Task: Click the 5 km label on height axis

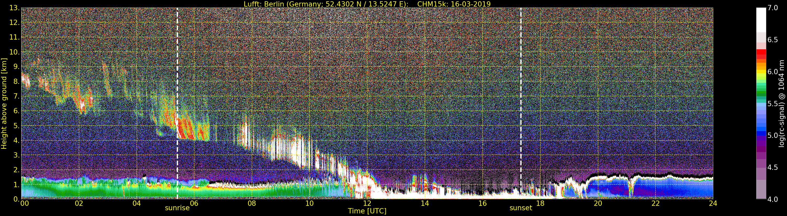Action: (16, 126)
